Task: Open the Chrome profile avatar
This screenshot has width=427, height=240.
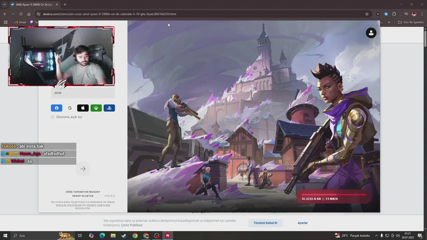Action: (x=414, y=14)
